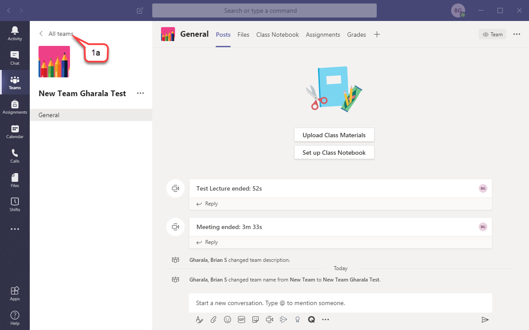Open the Meeting ended: 3m 33s post
Image resolution: width=529 pixels, height=330 pixels.
[x=340, y=227]
